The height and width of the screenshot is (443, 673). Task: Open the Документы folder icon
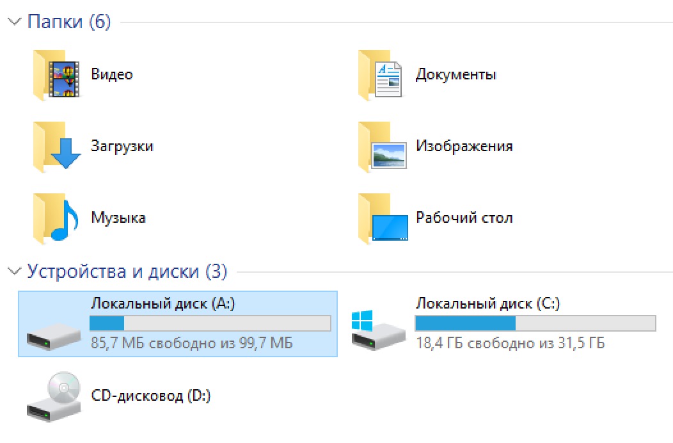pos(381,75)
